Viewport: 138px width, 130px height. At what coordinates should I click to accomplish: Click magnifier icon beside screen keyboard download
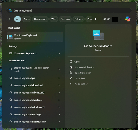[x=11, y=85]
